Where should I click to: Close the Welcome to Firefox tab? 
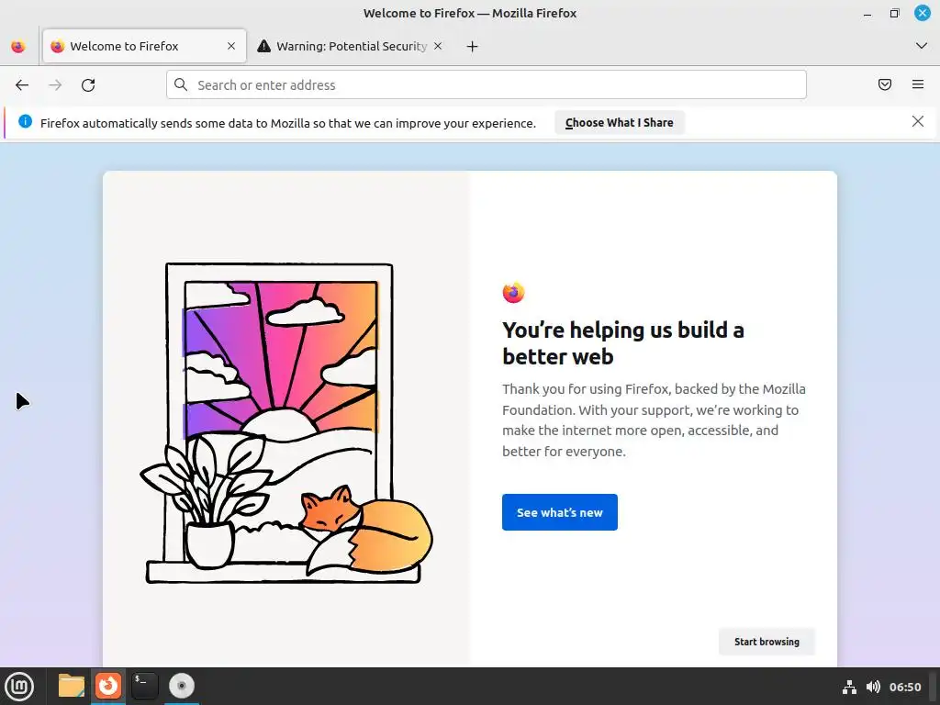tap(231, 46)
